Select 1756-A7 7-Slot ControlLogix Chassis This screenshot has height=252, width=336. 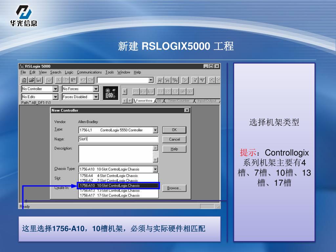pyautogui.click(x=118, y=181)
